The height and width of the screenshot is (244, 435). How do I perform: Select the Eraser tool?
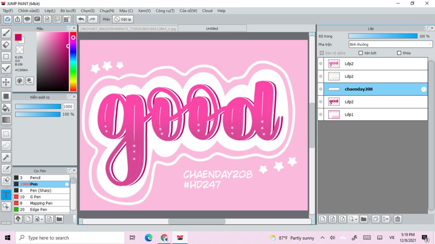point(6,44)
